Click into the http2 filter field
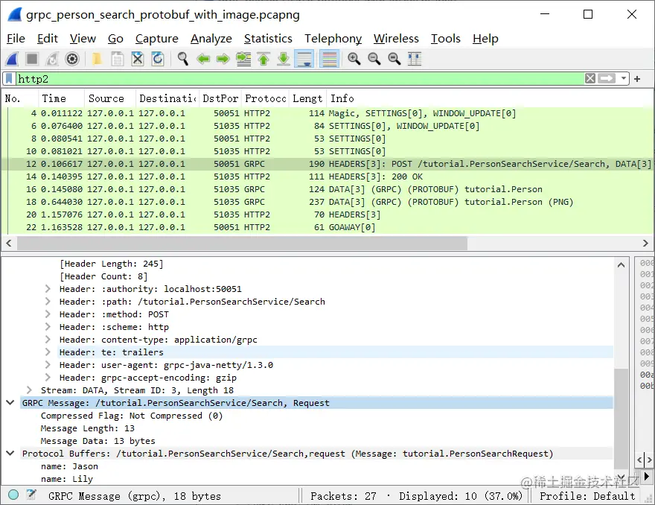The width and height of the screenshot is (655, 505). click(299, 79)
